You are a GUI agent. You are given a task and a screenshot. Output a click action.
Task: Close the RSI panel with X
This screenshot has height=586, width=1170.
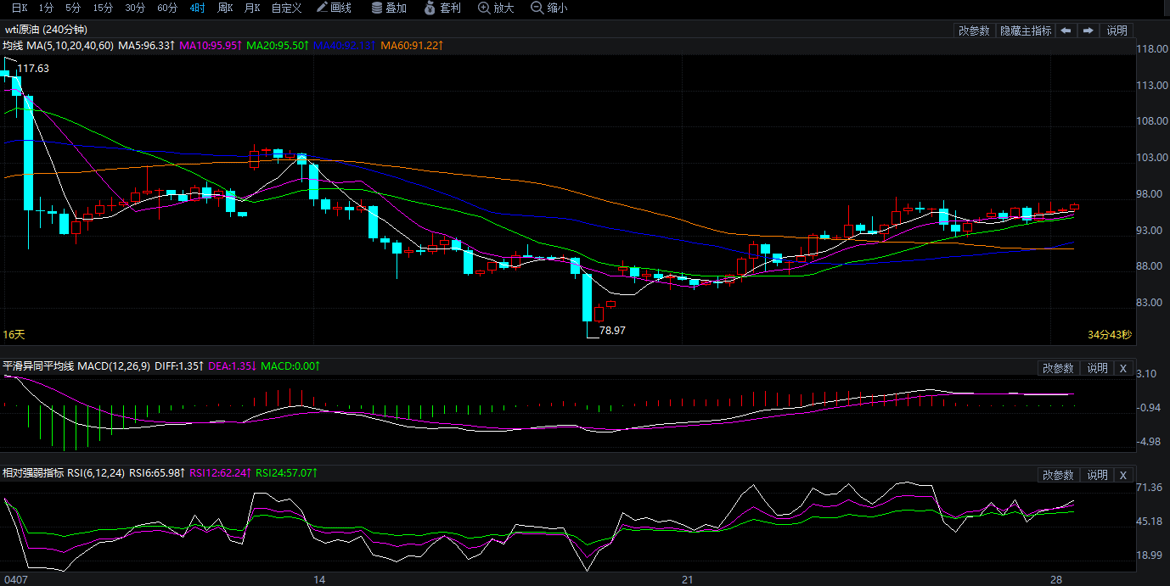(1123, 475)
